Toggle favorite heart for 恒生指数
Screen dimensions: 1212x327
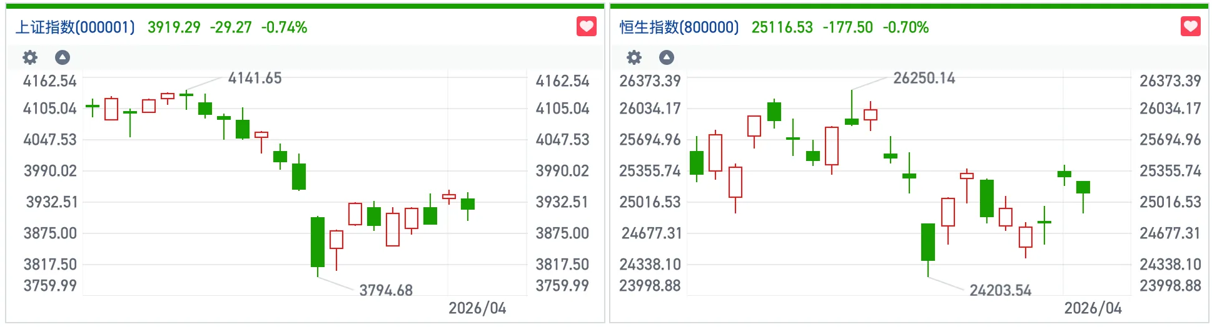1190,27
